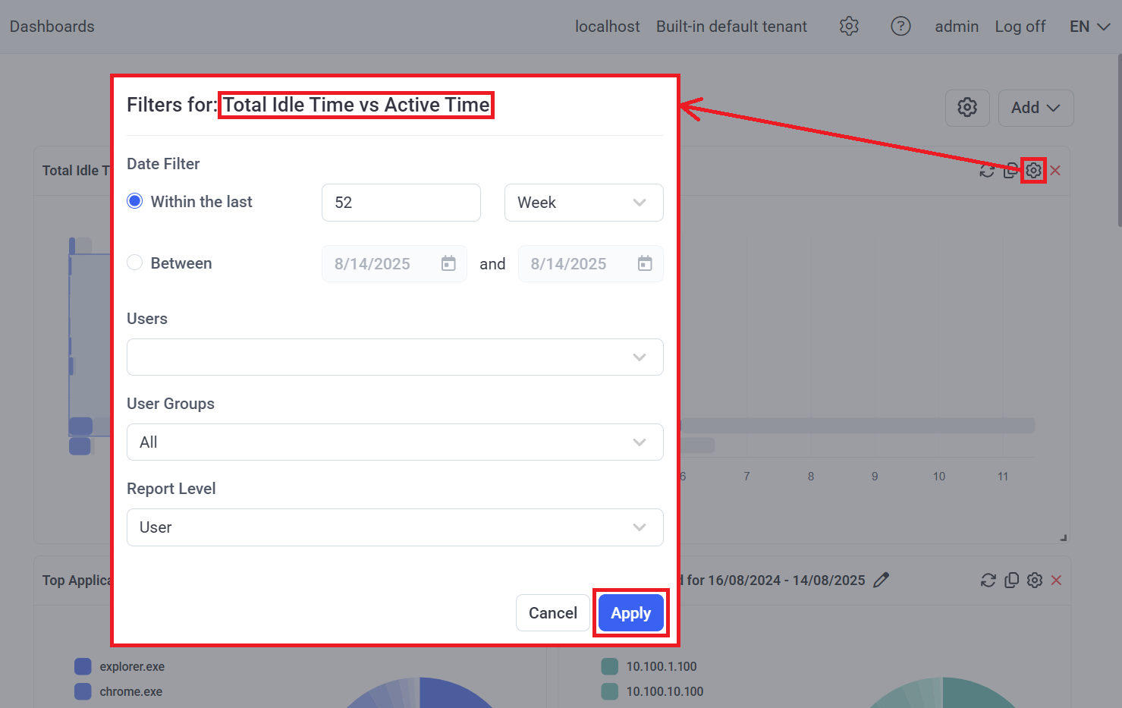Open dashboard settings gear beside Add
The image size is (1122, 708).
tap(967, 108)
